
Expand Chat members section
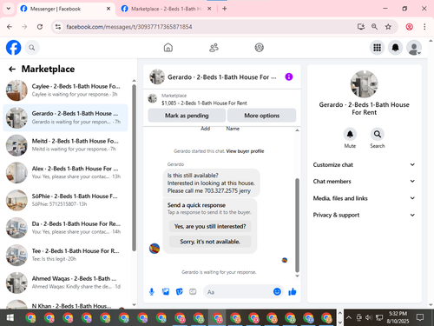[364, 182]
